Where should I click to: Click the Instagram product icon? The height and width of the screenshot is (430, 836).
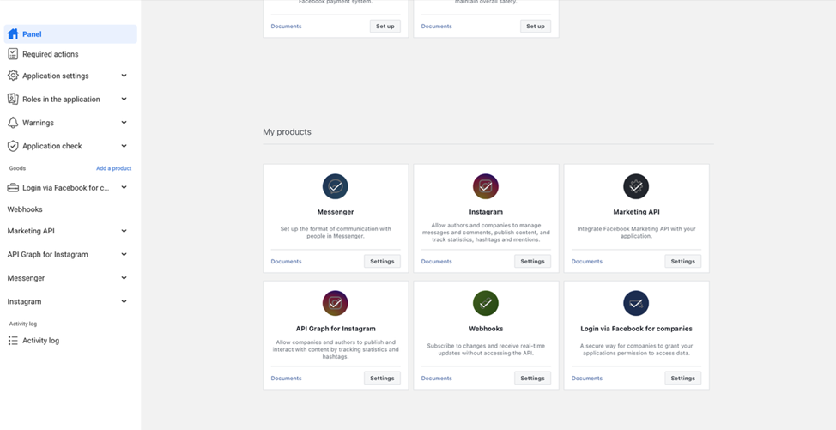[x=486, y=186]
